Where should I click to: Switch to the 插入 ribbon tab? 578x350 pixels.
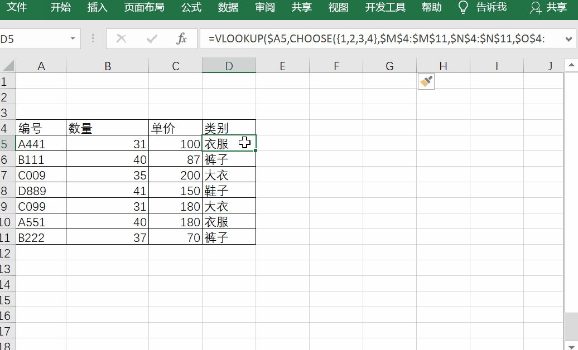coord(97,7)
